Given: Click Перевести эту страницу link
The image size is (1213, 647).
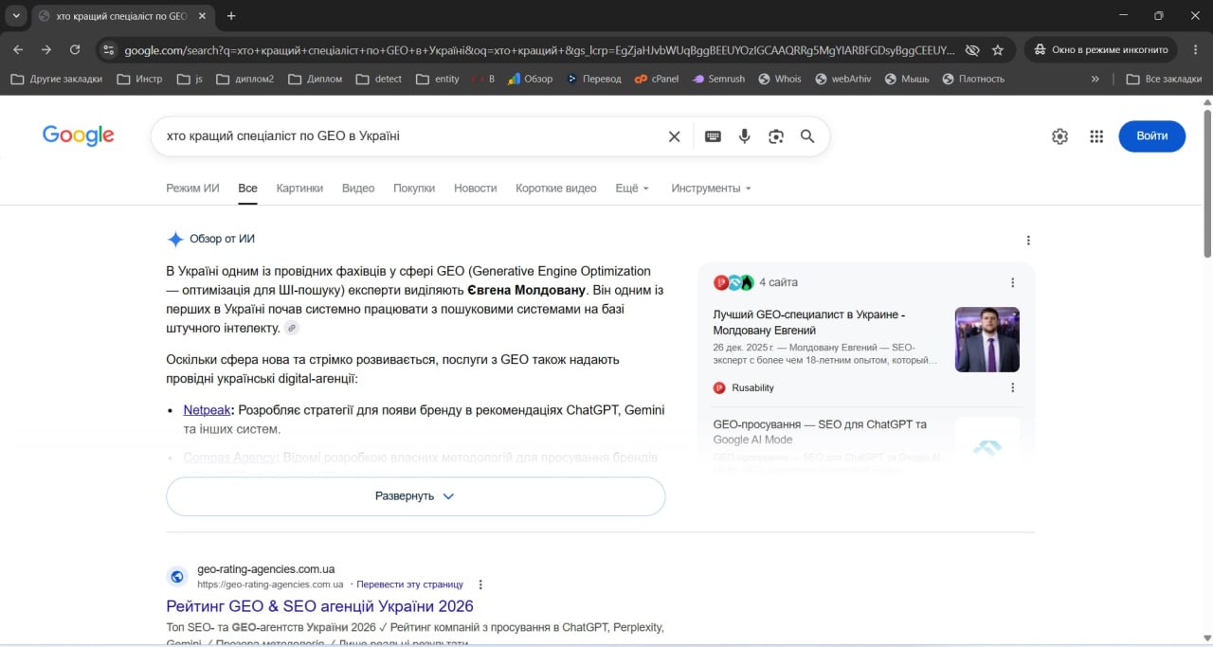Looking at the screenshot, I should [x=409, y=584].
